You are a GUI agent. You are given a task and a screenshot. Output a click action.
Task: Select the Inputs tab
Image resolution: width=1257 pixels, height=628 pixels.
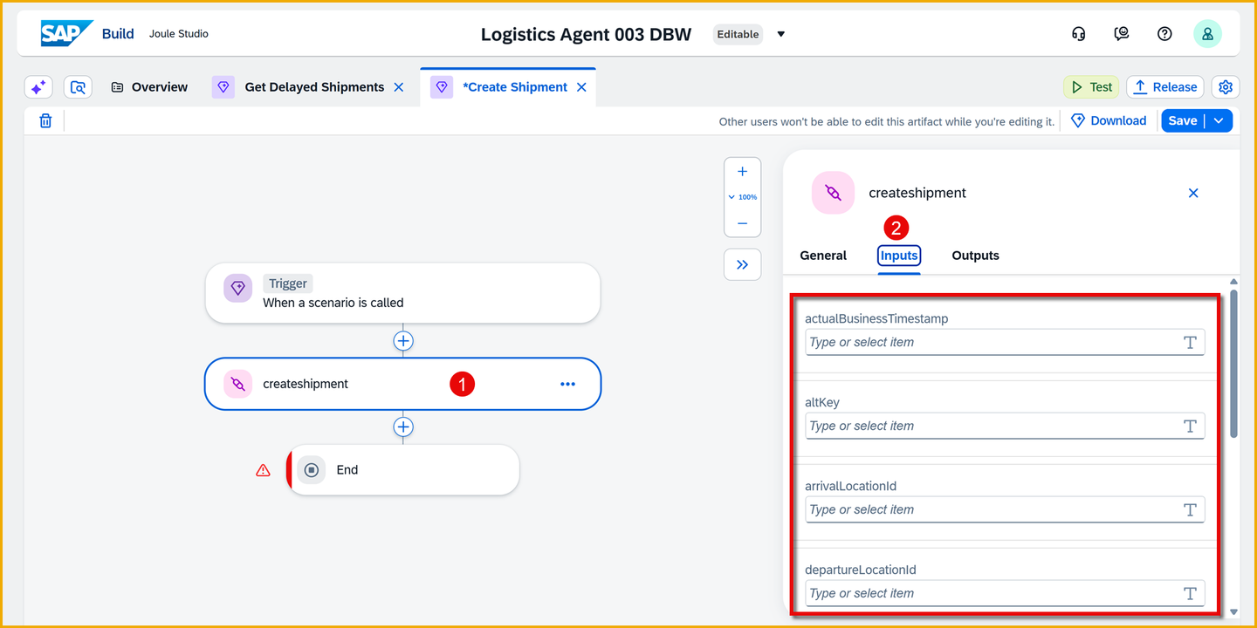(x=899, y=256)
